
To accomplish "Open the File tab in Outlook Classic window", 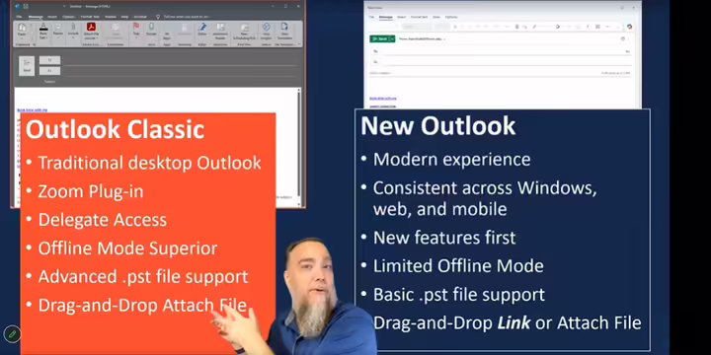I will pos(19,17).
